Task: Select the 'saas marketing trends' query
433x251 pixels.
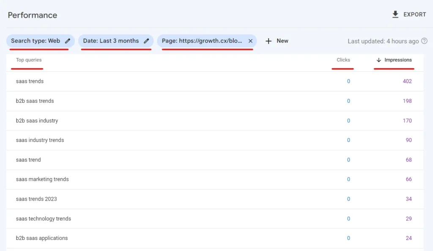Action: 42,179
